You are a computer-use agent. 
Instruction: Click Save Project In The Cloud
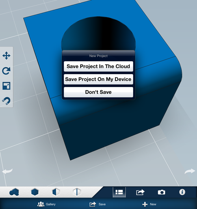[98, 66]
